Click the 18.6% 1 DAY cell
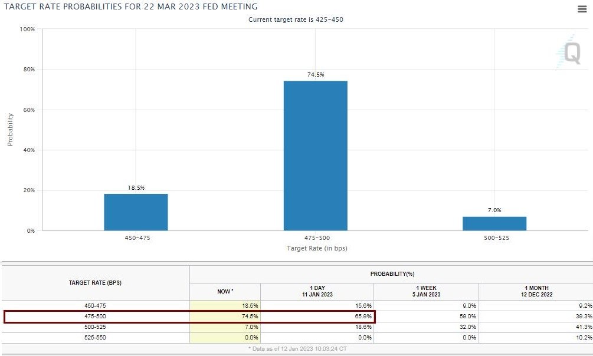593x356 pixels. pyautogui.click(x=317, y=327)
